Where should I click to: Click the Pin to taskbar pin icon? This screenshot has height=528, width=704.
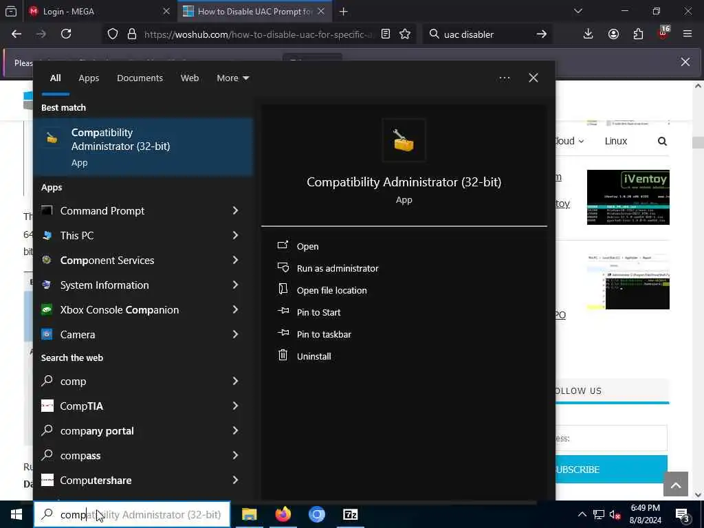click(283, 333)
